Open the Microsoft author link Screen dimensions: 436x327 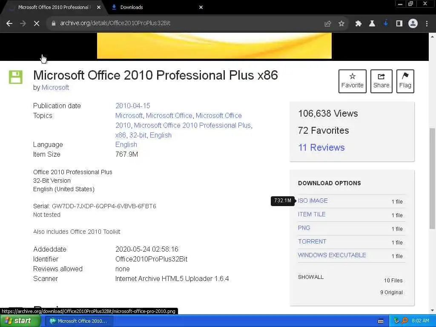pos(55,88)
